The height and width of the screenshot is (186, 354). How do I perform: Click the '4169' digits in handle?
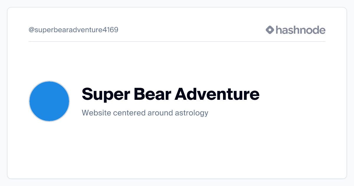click(x=110, y=30)
